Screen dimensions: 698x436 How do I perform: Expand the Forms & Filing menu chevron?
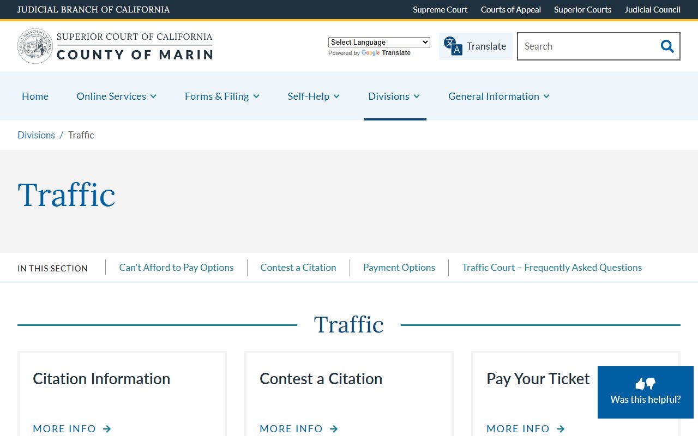click(x=256, y=96)
